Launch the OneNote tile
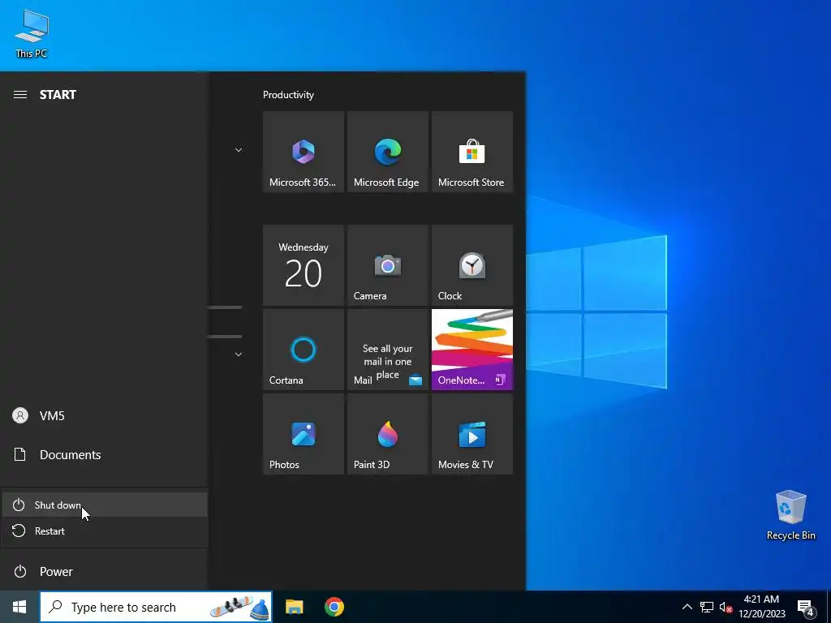 click(472, 350)
